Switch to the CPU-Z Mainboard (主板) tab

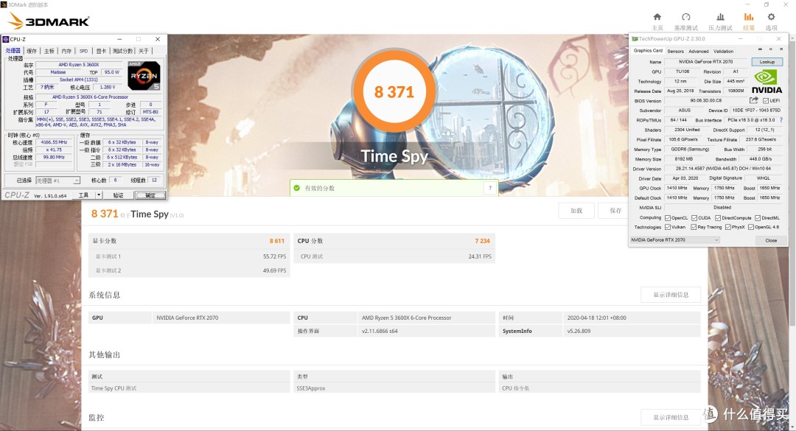pyautogui.click(x=49, y=51)
